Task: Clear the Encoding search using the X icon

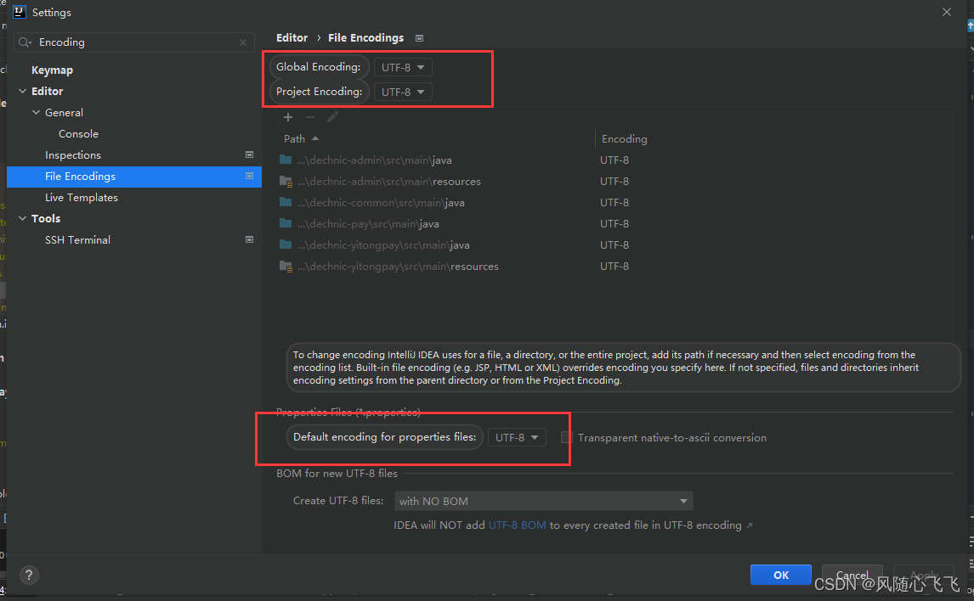Action: coord(243,42)
